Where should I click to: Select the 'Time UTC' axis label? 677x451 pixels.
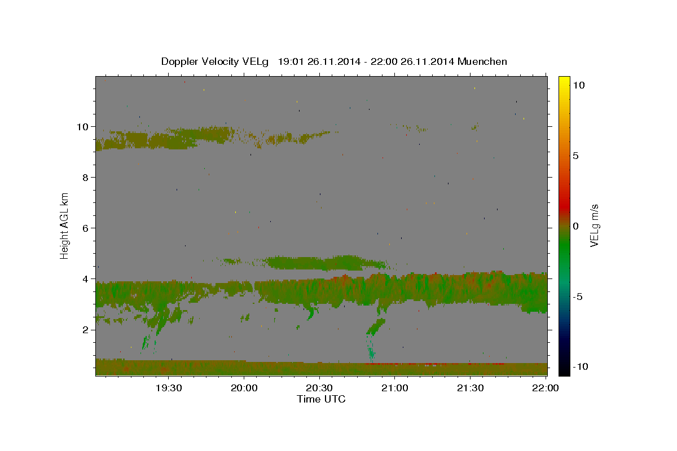(x=321, y=399)
